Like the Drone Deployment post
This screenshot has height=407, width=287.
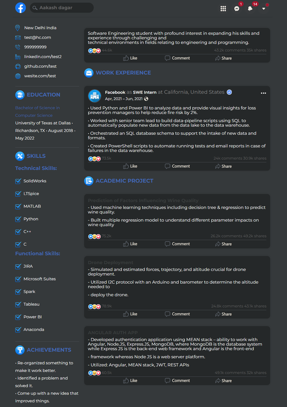point(130,314)
